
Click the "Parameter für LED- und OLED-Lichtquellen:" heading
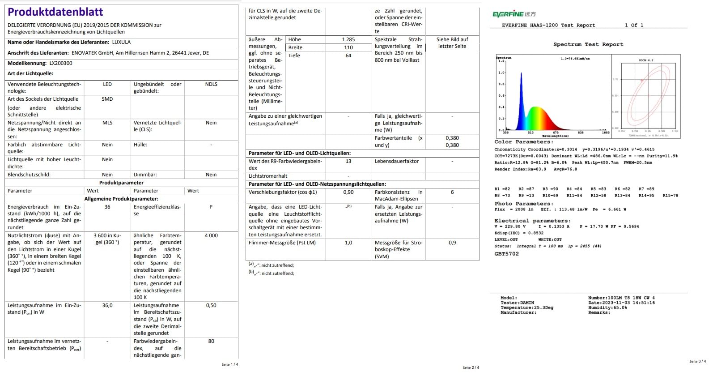[x=300, y=153]
